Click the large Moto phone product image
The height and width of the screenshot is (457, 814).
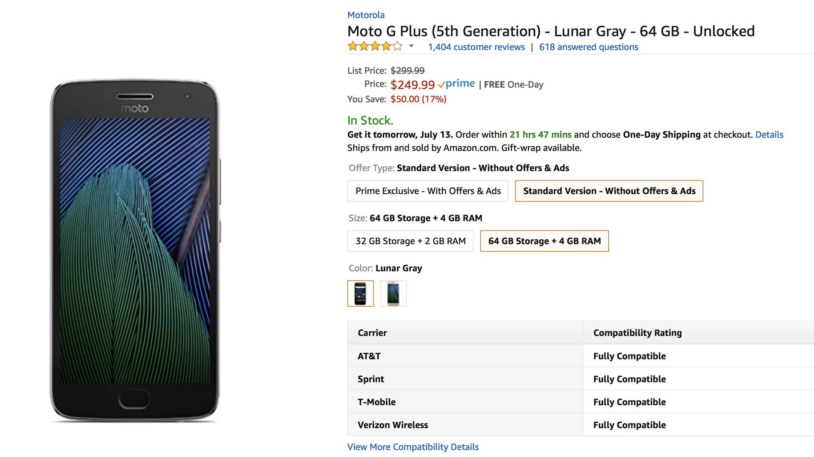click(x=135, y=250)
